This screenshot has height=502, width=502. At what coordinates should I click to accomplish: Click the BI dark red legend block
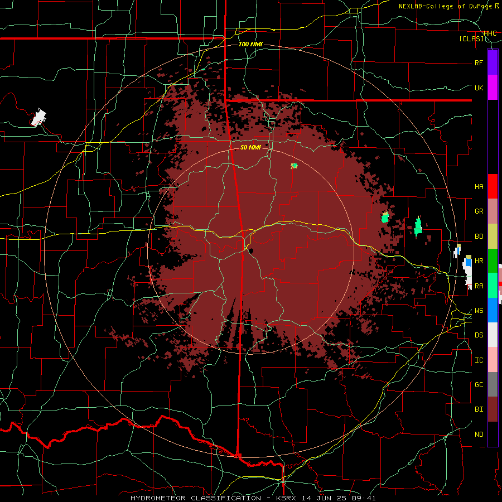[x=493, y=409]
